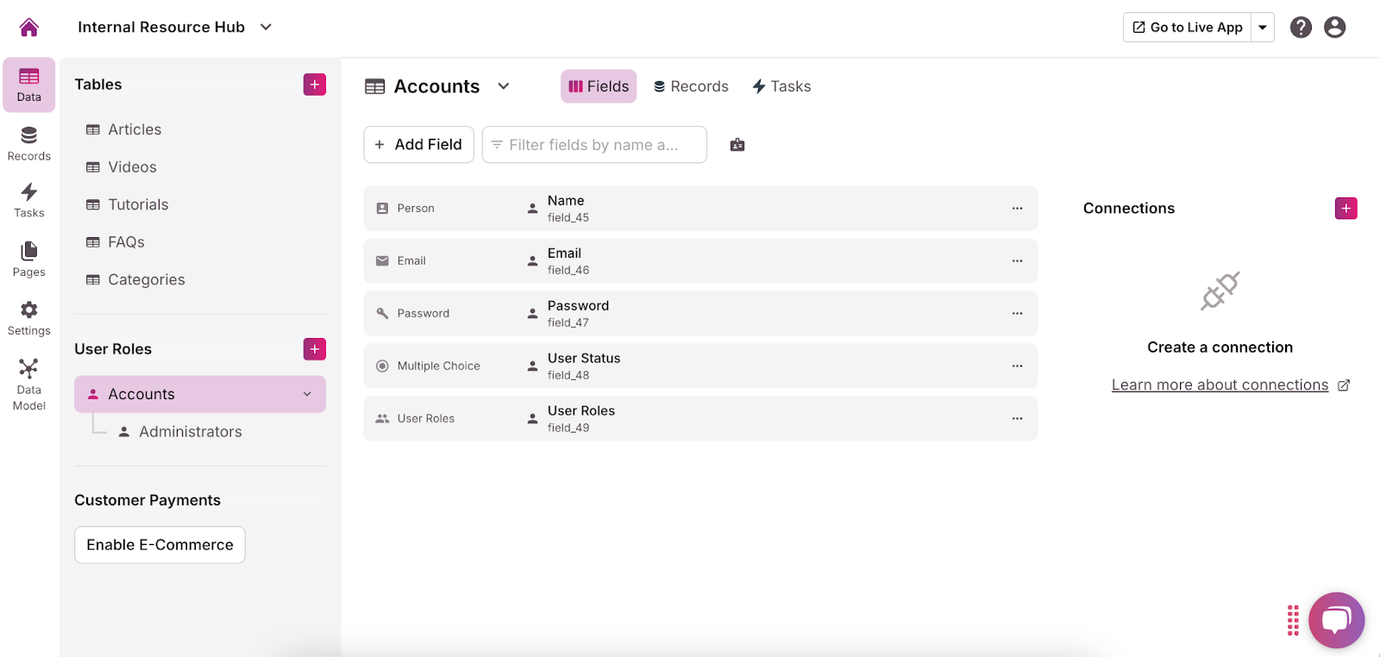This screenshot has width=1380, height=657.
Task: Add a new user role with plus icon
Action: point(315,349)
